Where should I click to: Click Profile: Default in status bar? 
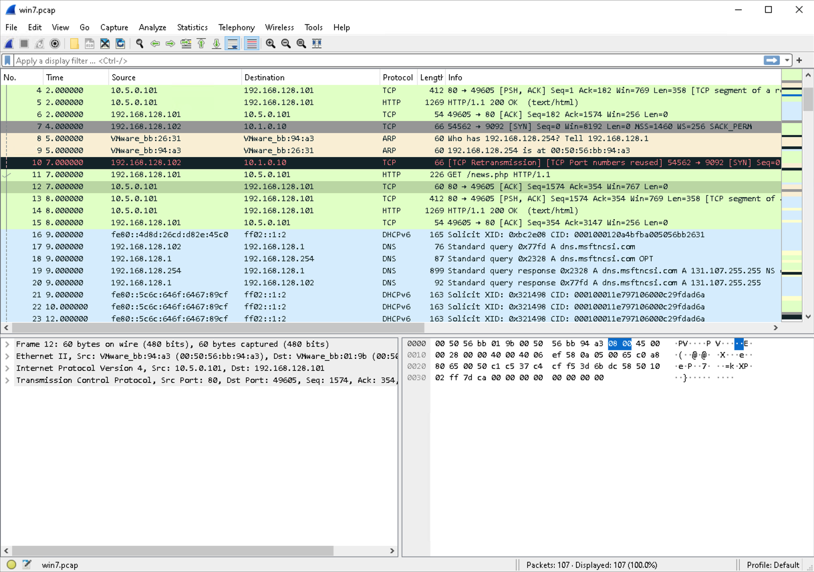(x=773, y=565)
